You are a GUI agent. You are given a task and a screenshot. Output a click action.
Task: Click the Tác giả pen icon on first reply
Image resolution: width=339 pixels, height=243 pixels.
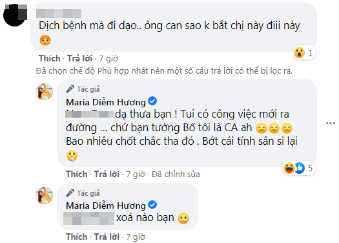[x=70, y=89]
